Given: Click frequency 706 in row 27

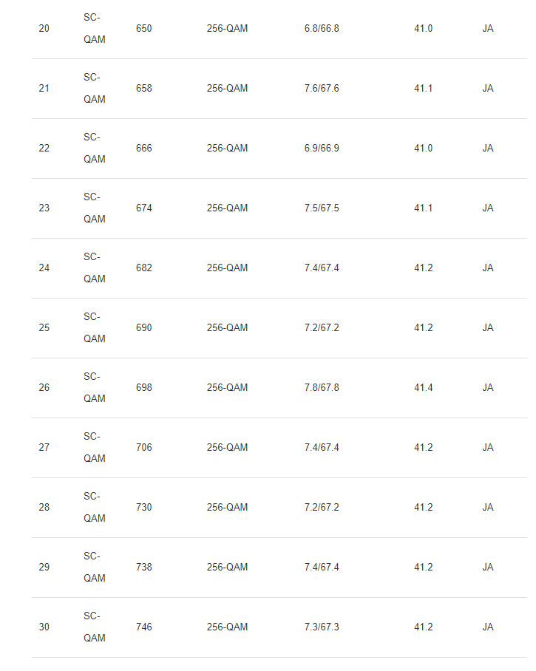Looking at the screenshot, I should [144, 448].
